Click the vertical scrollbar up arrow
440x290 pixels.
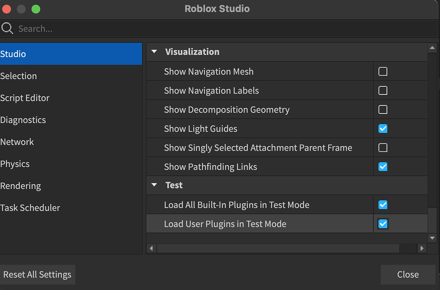pyautogui.click(x=432, y=48)
